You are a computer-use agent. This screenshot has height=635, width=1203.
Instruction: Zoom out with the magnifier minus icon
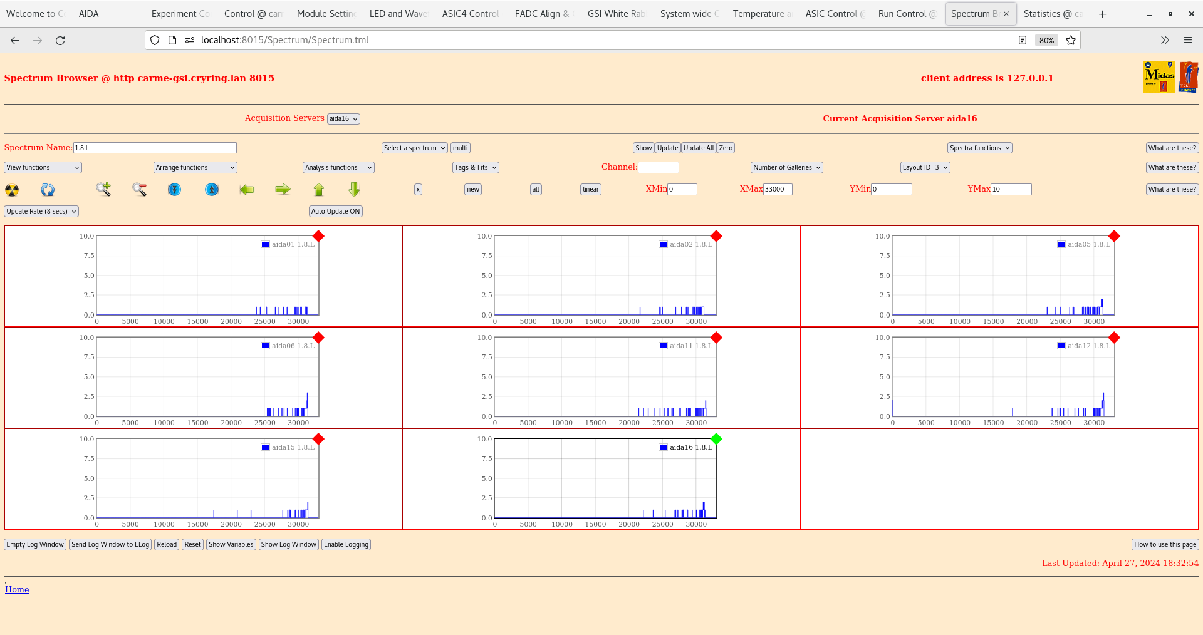139,189
